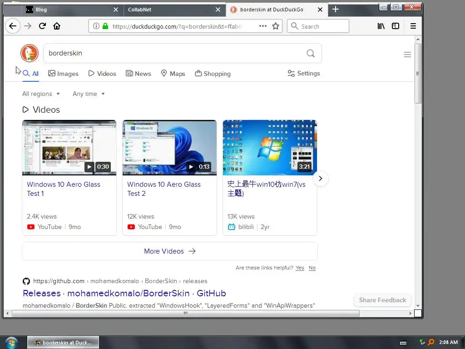
Task: Close the Blog tab
Action: (x=116, y=10)
